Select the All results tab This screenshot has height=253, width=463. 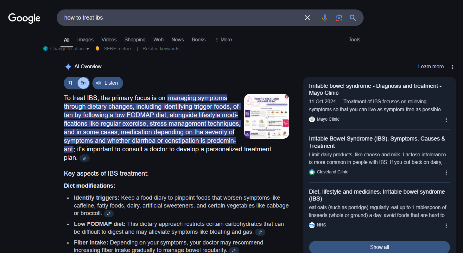click(67, 40)
